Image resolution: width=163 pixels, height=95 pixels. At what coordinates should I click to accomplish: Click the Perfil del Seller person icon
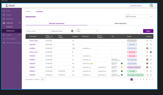click(x=4, y=39)
